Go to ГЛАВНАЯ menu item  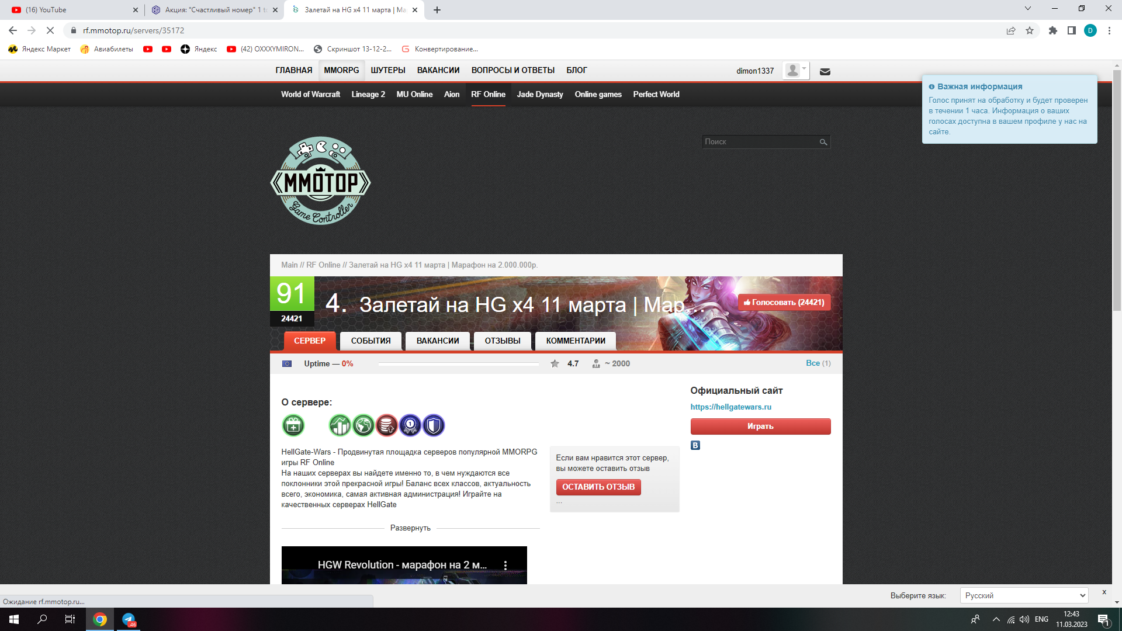(x=294, y=70)
